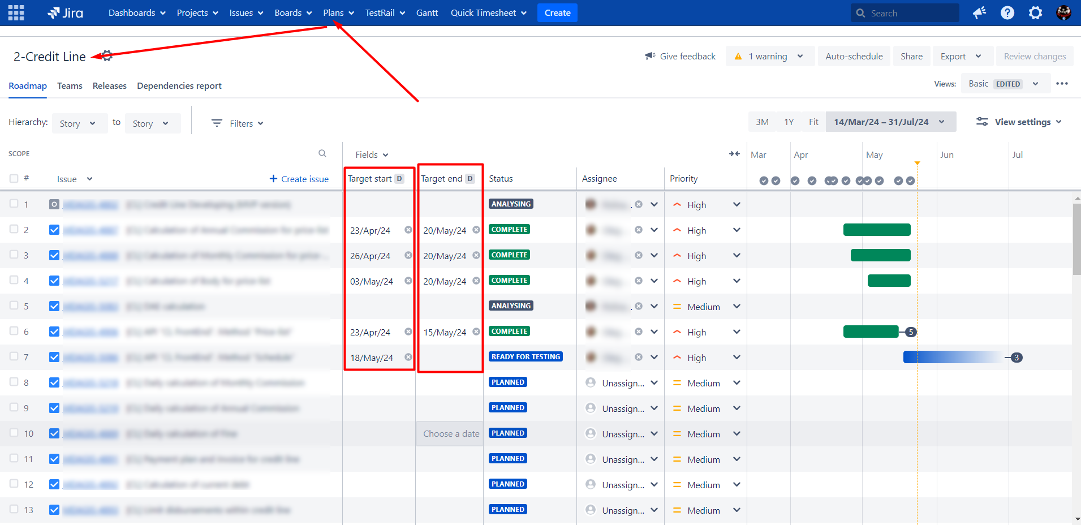
Task: Click the plan settings gear beside 2-Credit Line
Action: tap(106, 55)
